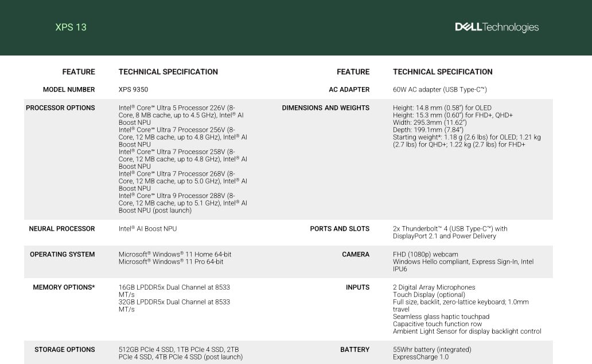Click the MODEL NUMBER label
This screenshot has height=364, width=592.
[x=69, y=89]
